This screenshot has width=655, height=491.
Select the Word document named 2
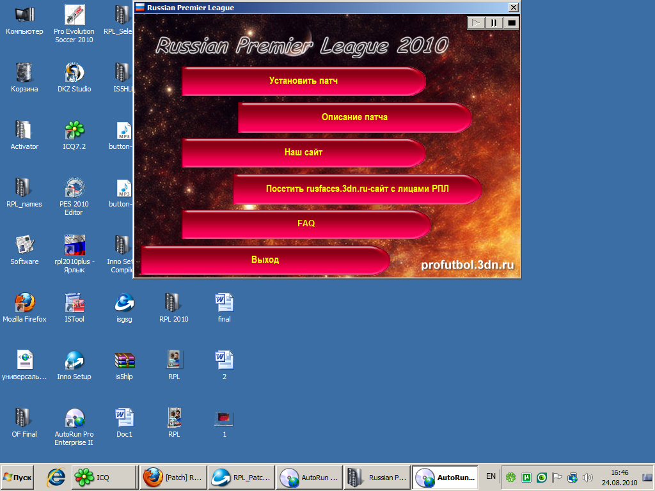(225, 366)
